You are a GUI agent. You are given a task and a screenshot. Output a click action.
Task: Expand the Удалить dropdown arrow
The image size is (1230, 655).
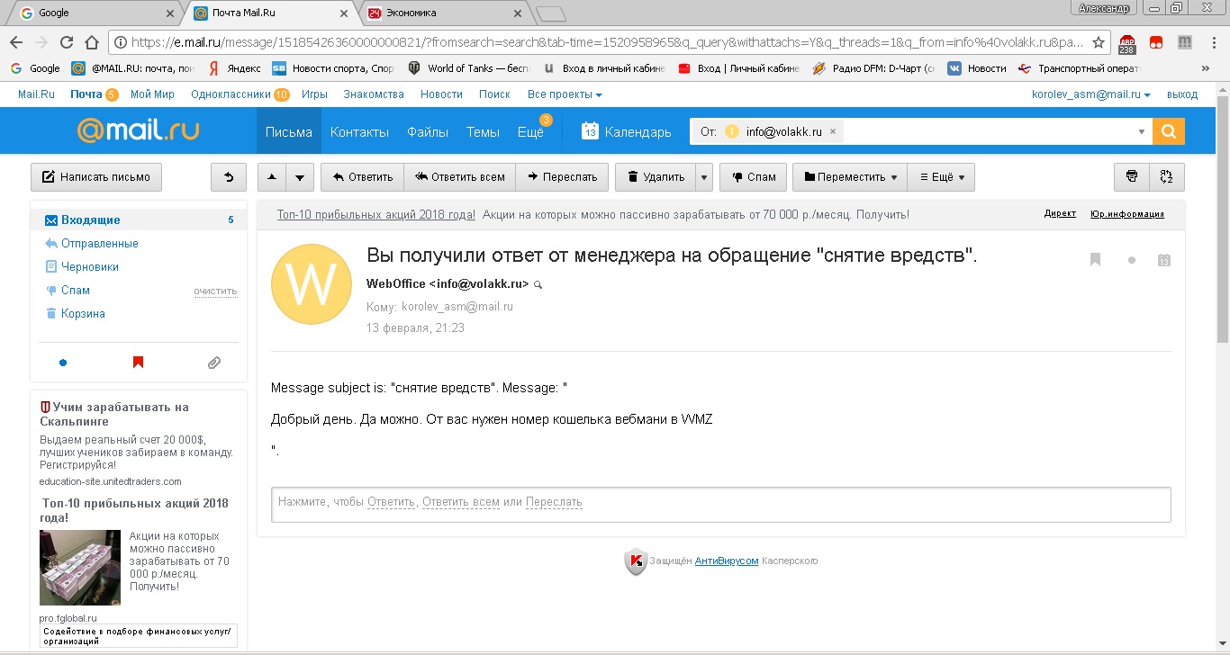[x=704, y=177]
